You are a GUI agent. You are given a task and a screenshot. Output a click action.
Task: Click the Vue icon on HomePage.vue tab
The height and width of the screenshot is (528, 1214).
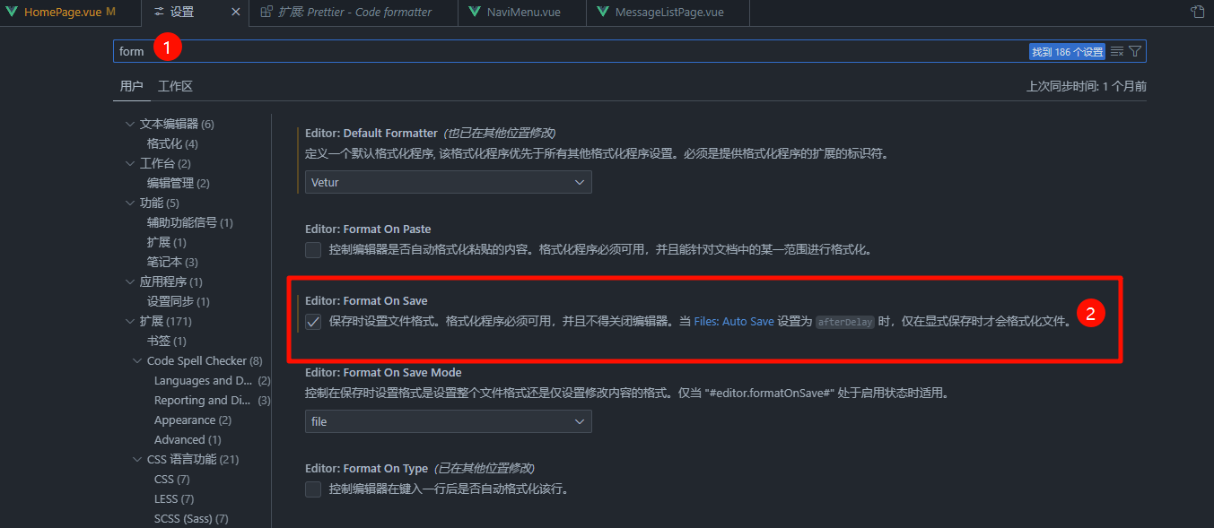point(12,13)
